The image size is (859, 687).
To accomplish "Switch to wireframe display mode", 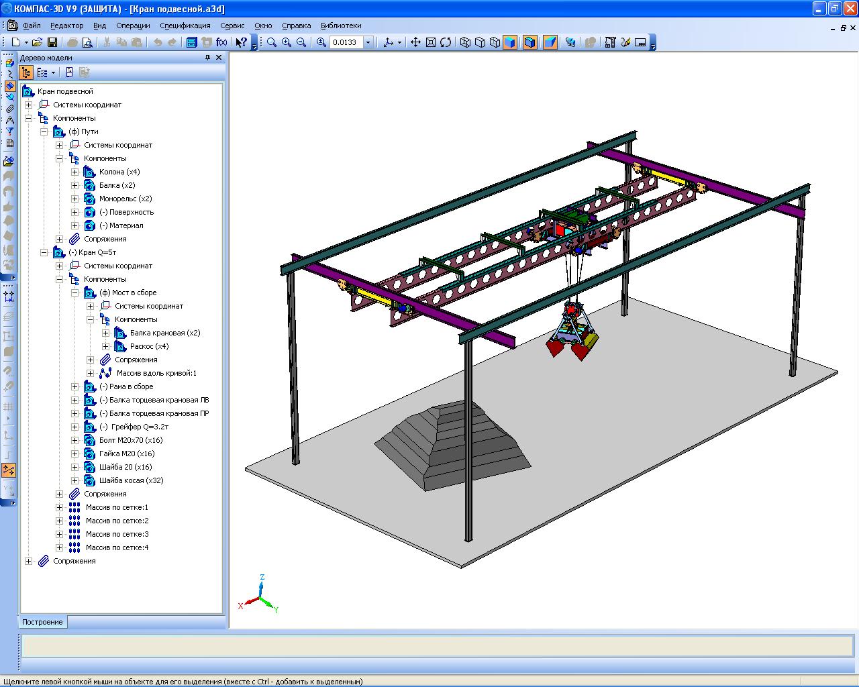I will 465,42.
